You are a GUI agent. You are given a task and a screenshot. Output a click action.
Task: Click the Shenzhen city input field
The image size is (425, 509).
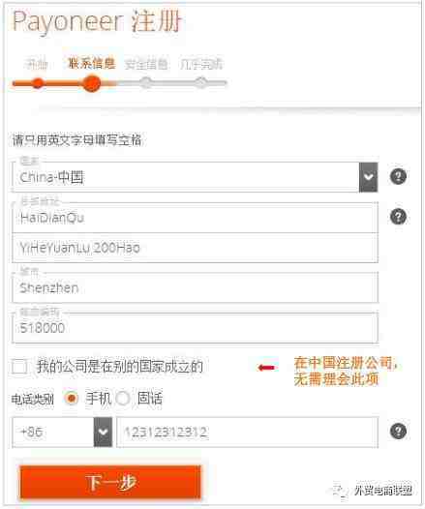(x=195, y=287)
